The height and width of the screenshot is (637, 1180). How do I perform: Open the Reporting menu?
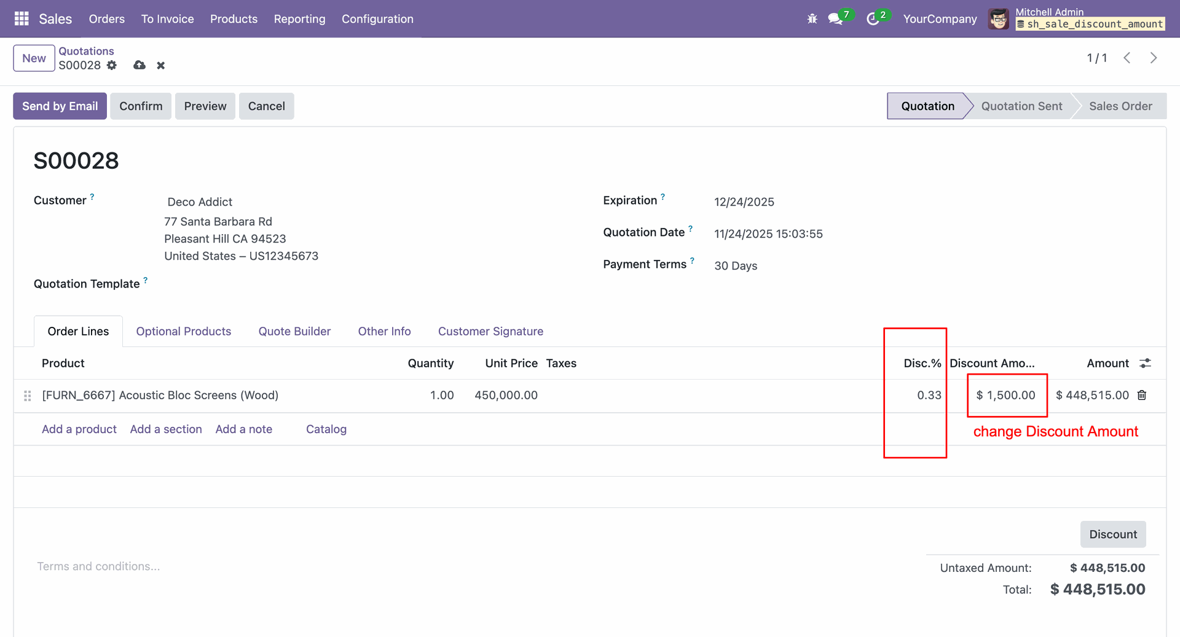tap(299, 19)
